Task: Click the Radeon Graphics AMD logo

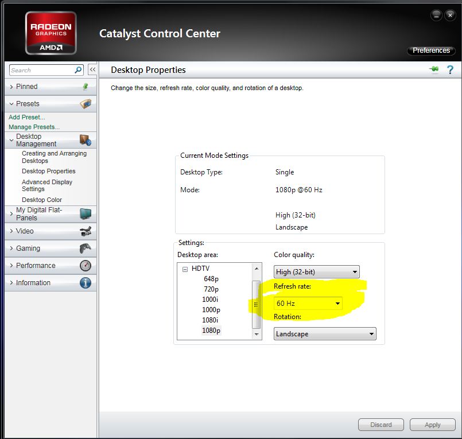Action: click(x=51, y=33)
